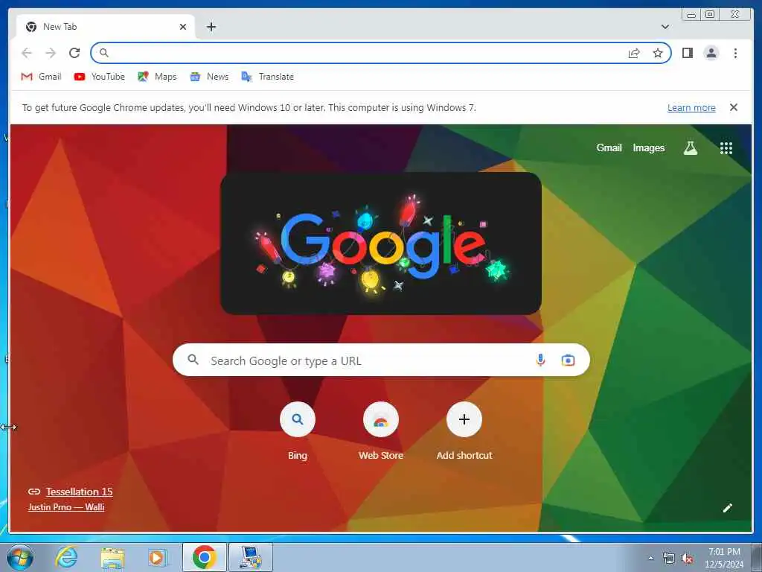Open the clock showing 7:01 PM
The width and height of the screenshot is (762, 572).
(724, 558)
